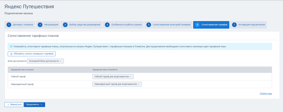Click Яндекс Путешествия page title

coord(29,7)
